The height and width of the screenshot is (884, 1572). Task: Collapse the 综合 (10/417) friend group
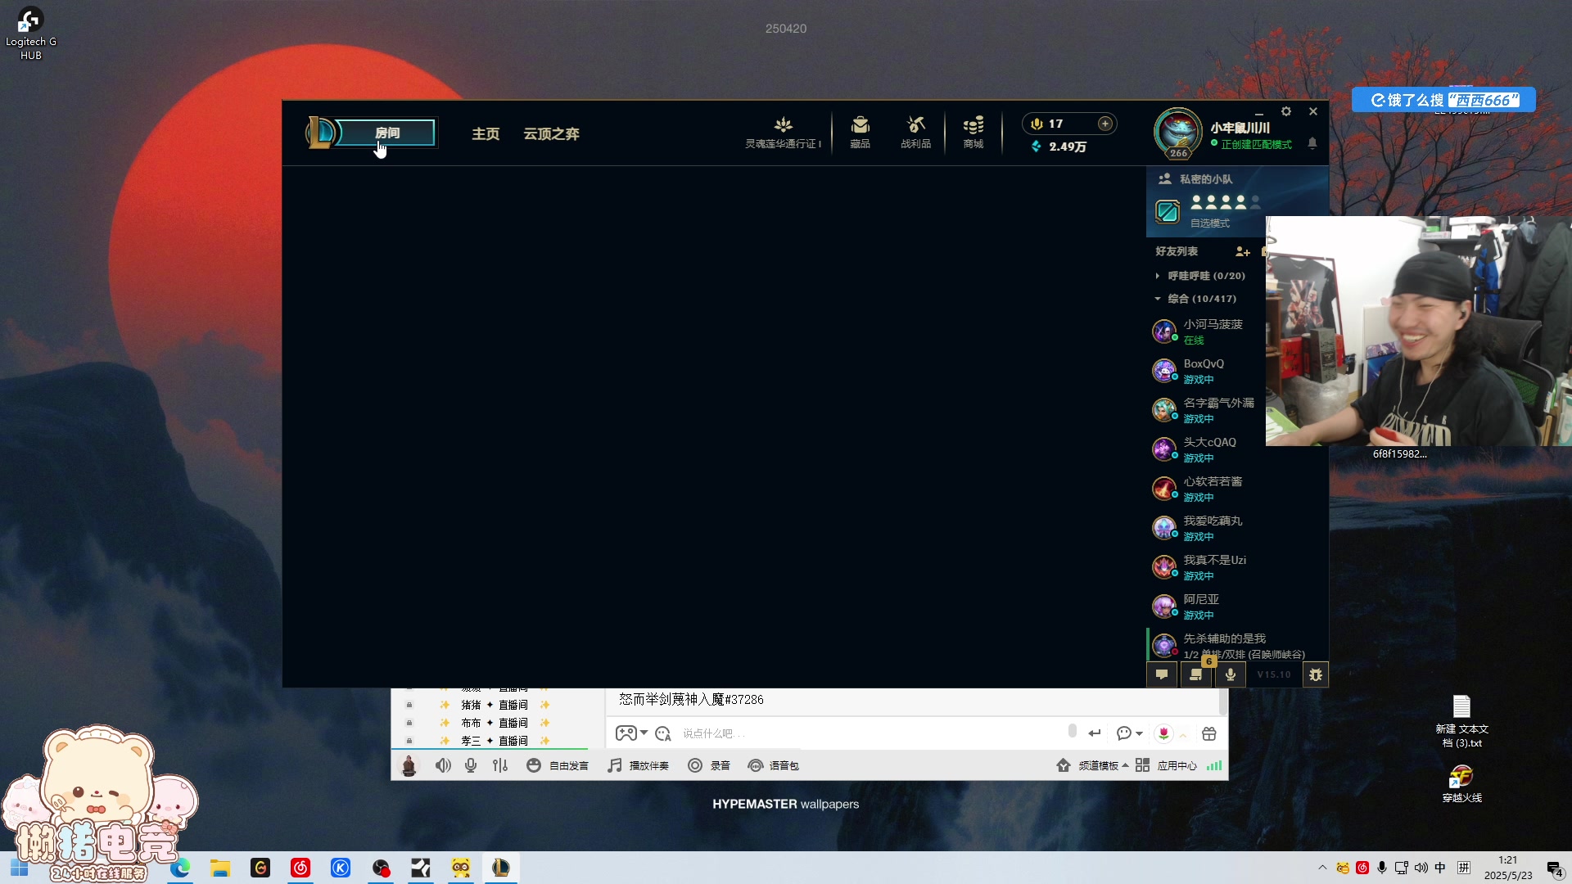click(1195, 299)
